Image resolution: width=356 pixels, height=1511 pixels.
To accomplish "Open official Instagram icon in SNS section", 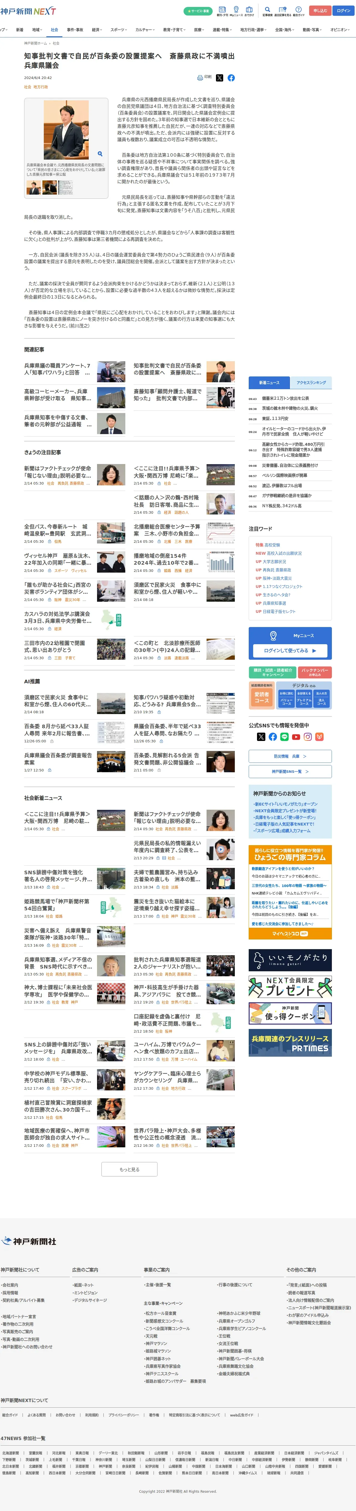I will [308, 737].
